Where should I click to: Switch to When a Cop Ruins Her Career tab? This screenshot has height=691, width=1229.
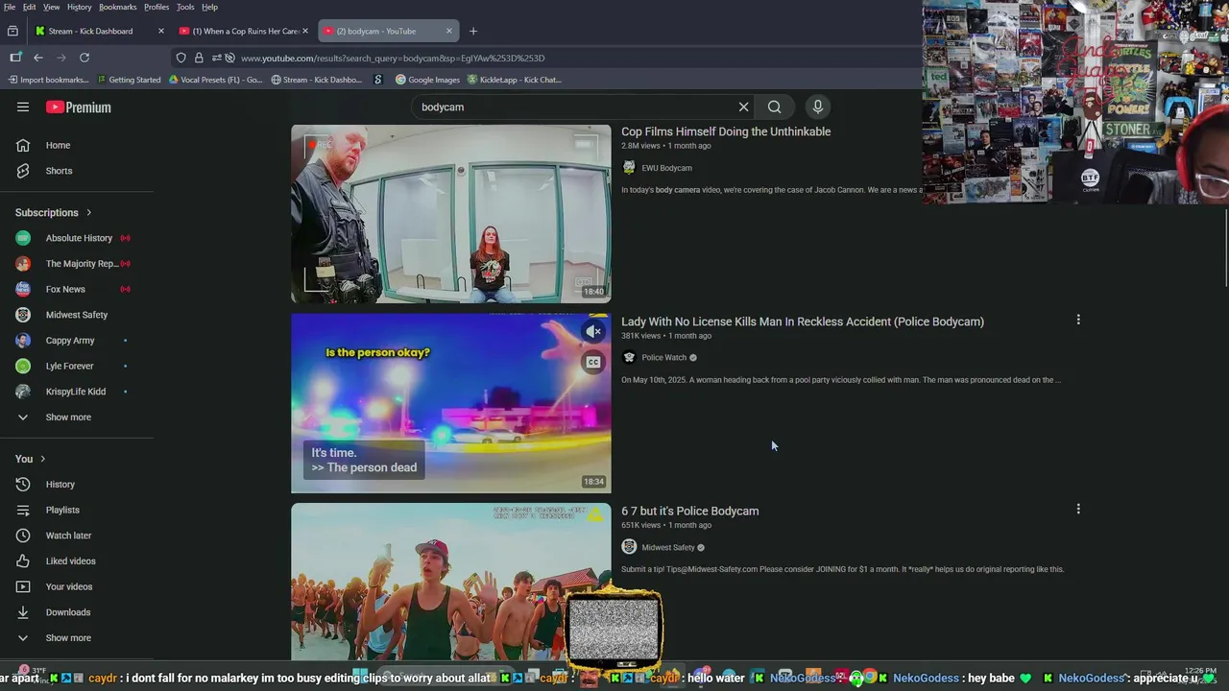point(245,31)
